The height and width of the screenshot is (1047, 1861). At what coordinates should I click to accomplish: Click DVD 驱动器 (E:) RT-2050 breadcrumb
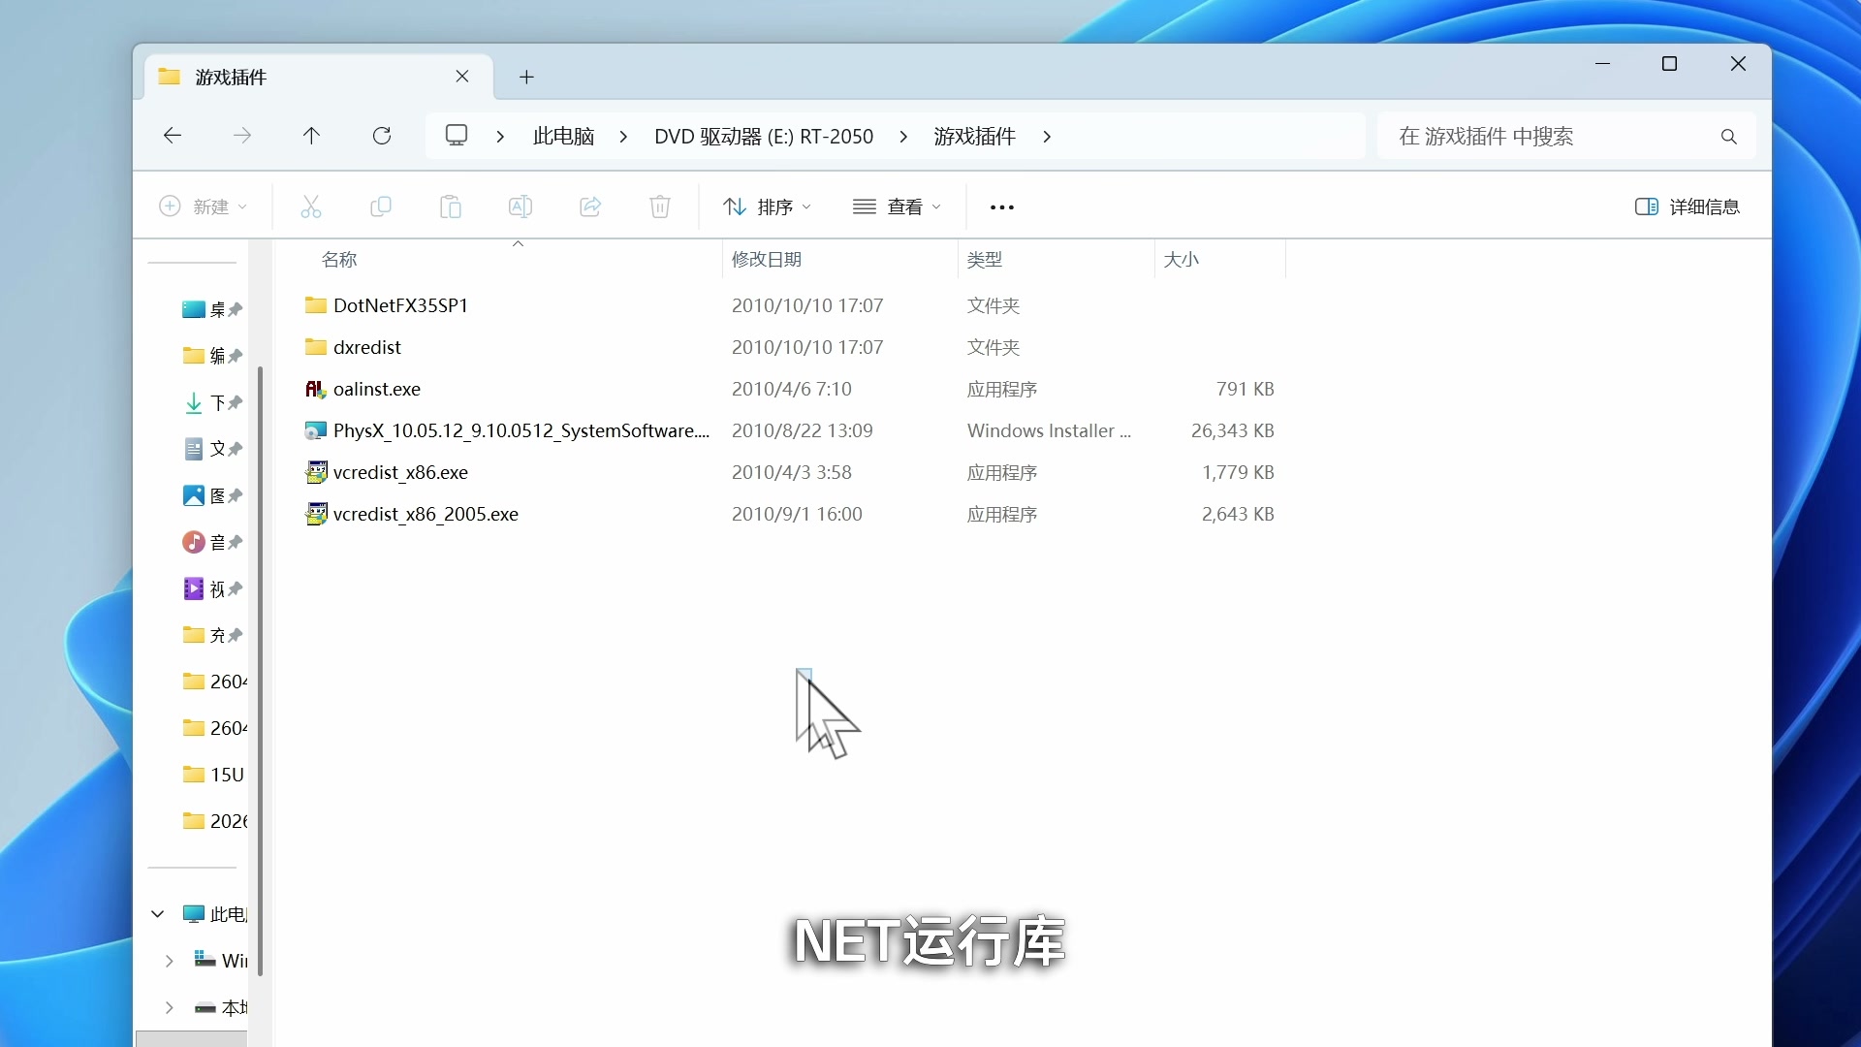[x=764, y=137]
